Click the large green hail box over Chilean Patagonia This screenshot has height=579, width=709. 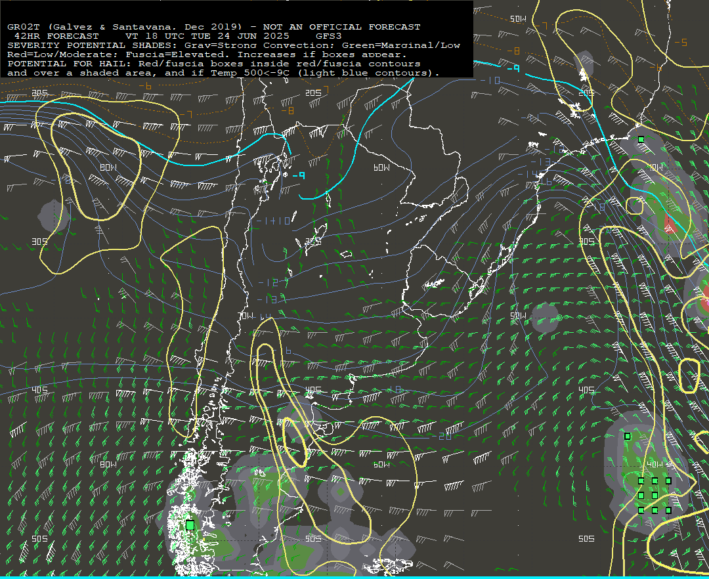point(190,525)
